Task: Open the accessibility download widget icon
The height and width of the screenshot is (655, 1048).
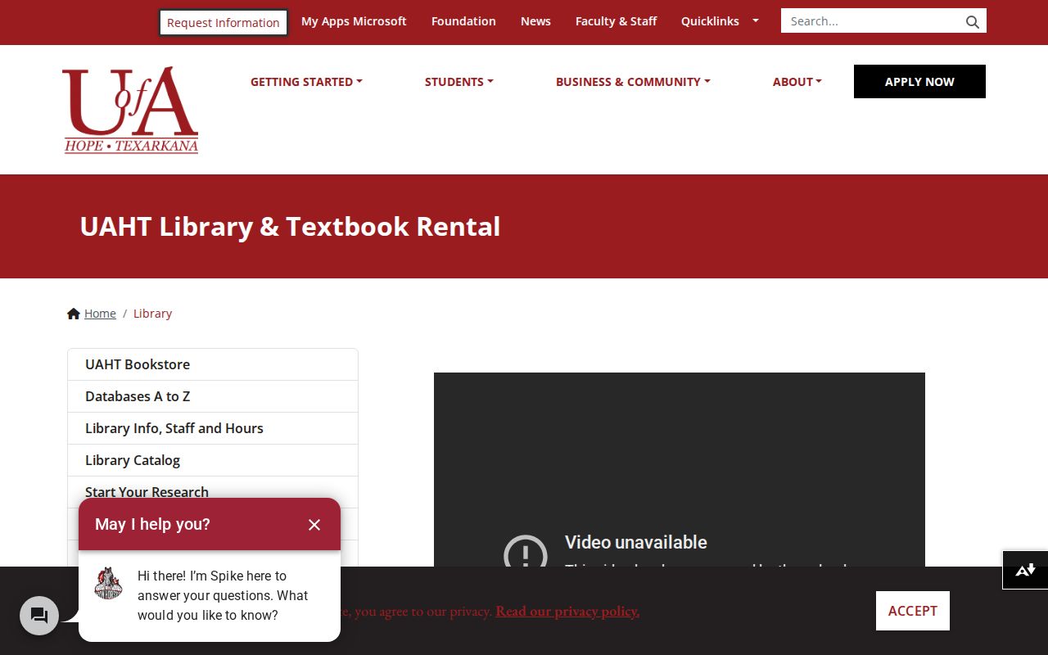Action: click(x=1025, y=570)
